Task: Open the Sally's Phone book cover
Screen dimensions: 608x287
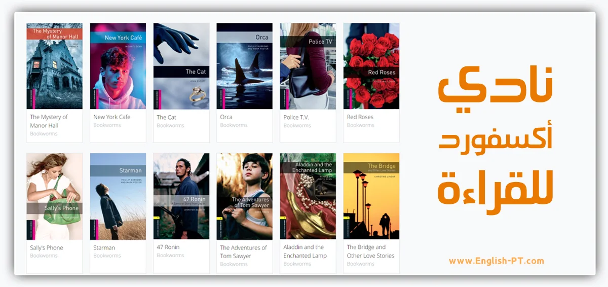Action: tap(54, 196)
